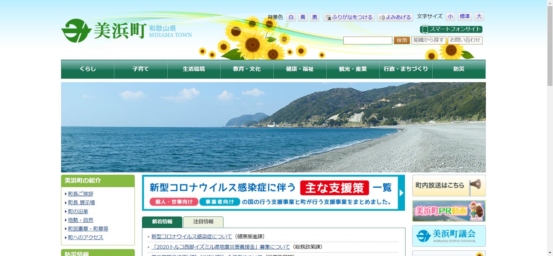Set background color to 青
The height and width of the screenshot is (256, 553).
point(303,17)
